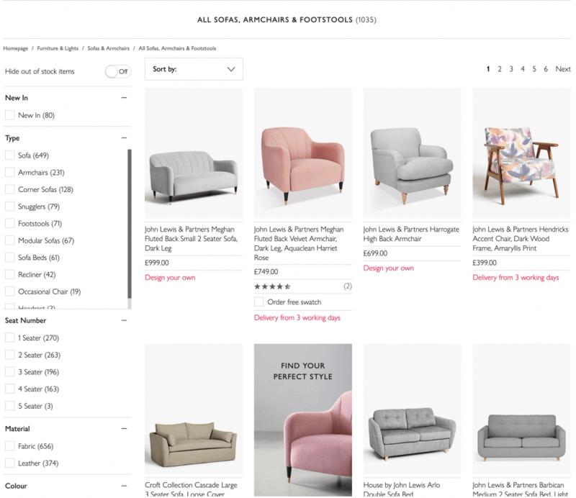Click the £749.00 price text
This screenshot has width=576, height=498.
[266, 272]
